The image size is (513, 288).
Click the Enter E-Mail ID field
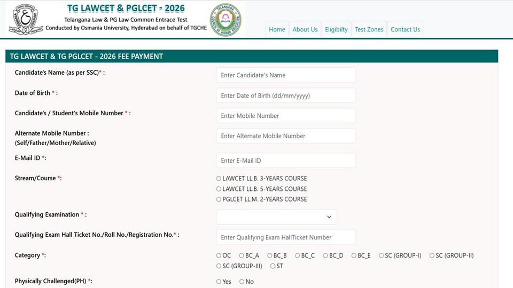coord(286,161)
